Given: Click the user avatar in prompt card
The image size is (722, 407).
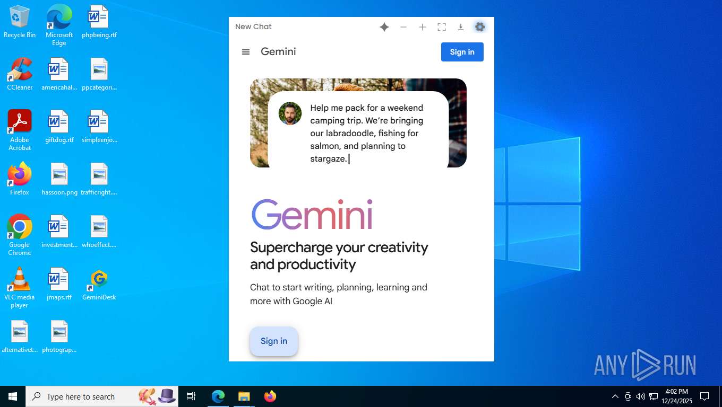Looking at the screenshot, I should point(290,113).
